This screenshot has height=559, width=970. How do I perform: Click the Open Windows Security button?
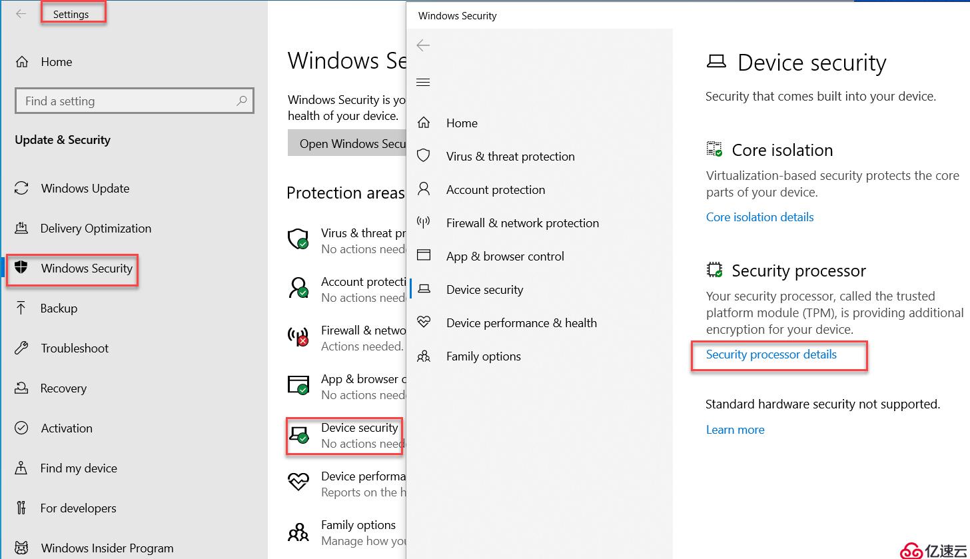tap(347, 143)
